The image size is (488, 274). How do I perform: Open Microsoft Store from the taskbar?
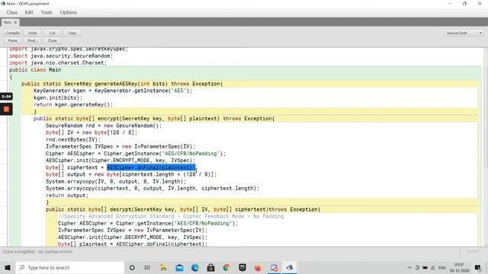tap(210, 267)
